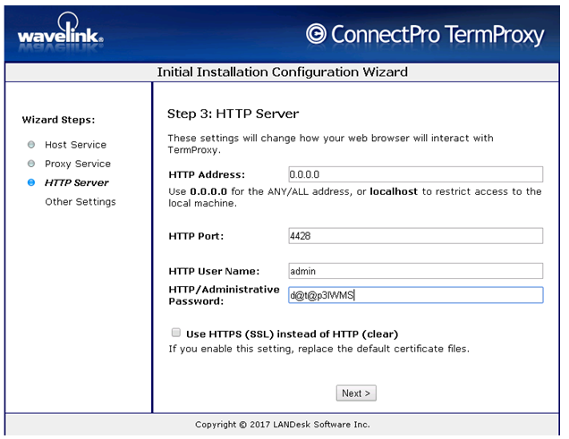
Task: Click the Next > button
Action: 356,393
